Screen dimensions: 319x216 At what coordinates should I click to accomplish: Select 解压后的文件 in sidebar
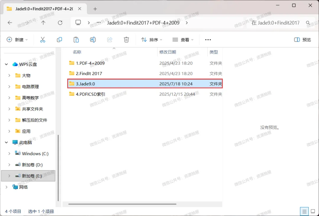pos(31,120)
